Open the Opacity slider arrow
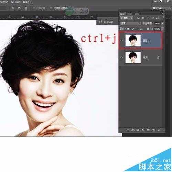The image size is (172, 172). pos(163,24)
